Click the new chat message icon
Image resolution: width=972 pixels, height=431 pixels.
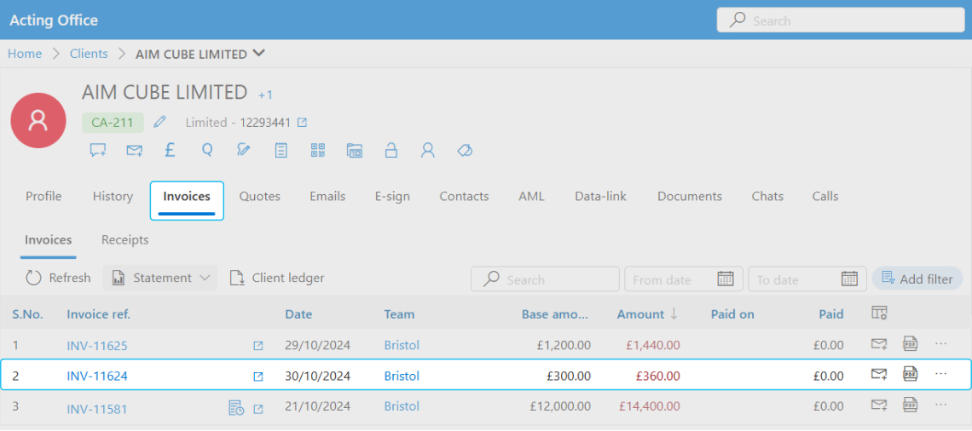pos(98,151)
